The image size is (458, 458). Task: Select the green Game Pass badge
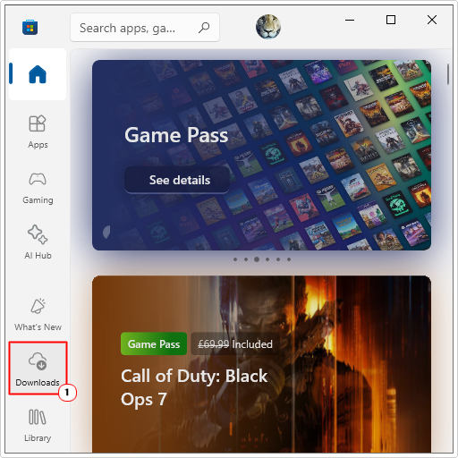click(154, 343)
